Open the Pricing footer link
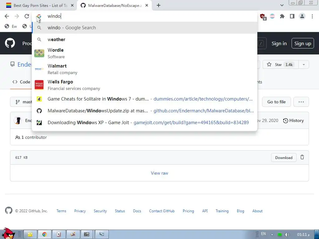The width and height of the screenshot is (319, 239). [x=188, y=211]
